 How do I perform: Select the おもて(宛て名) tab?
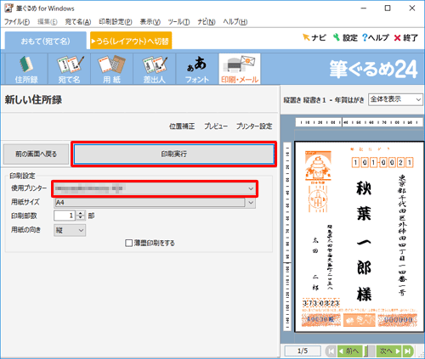46,41
